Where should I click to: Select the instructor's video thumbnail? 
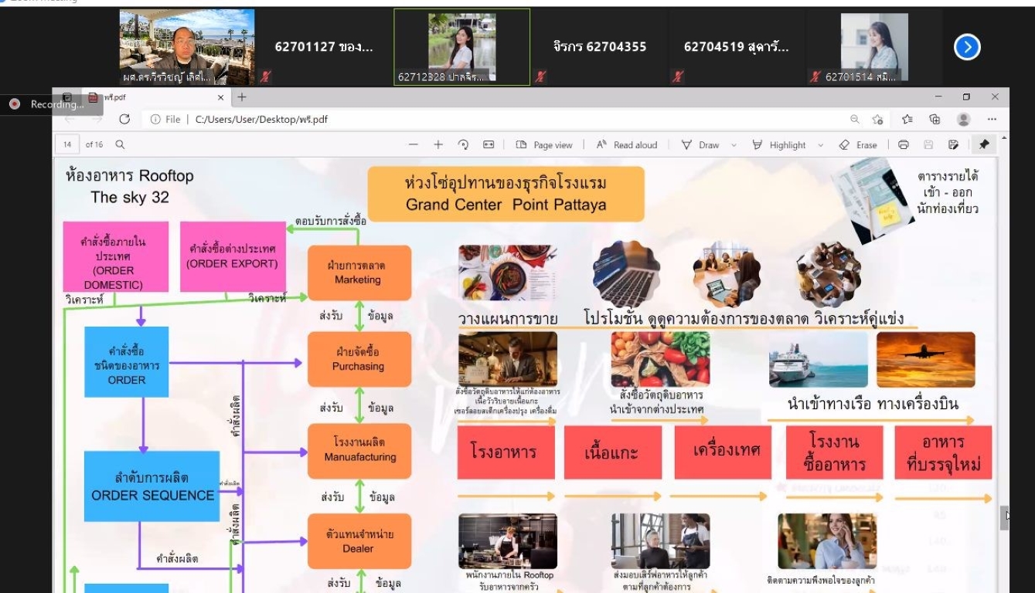point(187,47)
